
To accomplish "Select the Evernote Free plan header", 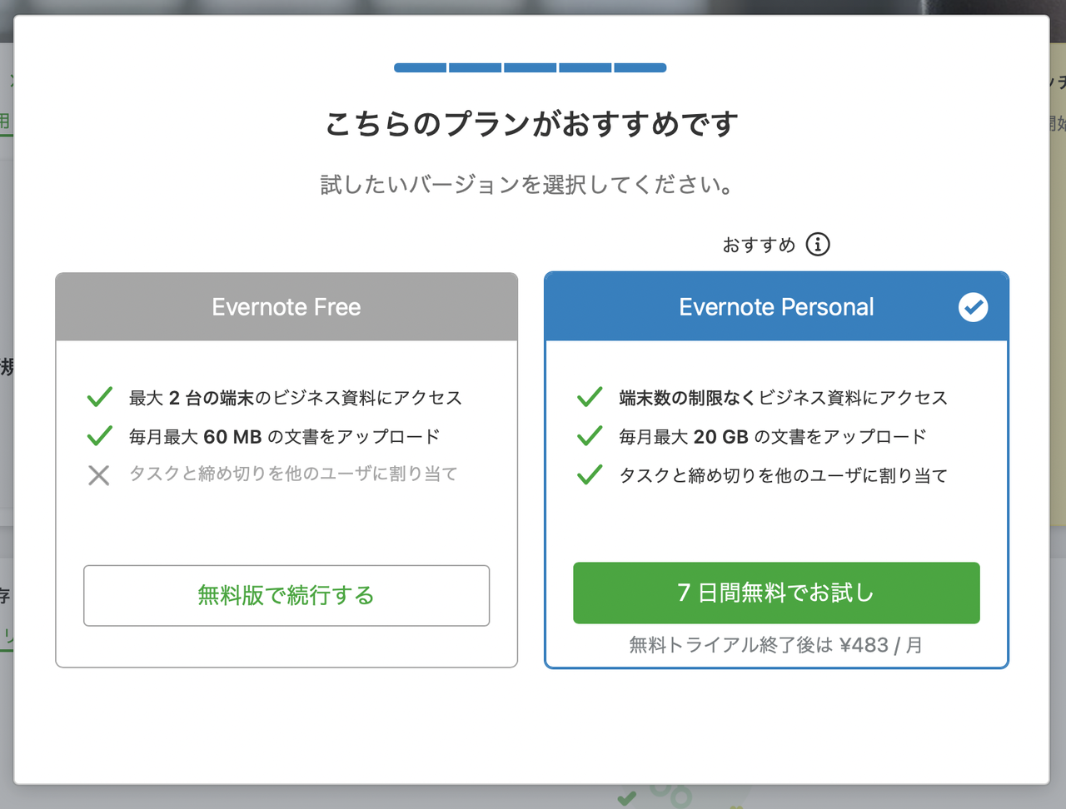I will pyautogui.click(x=286, y=307).
